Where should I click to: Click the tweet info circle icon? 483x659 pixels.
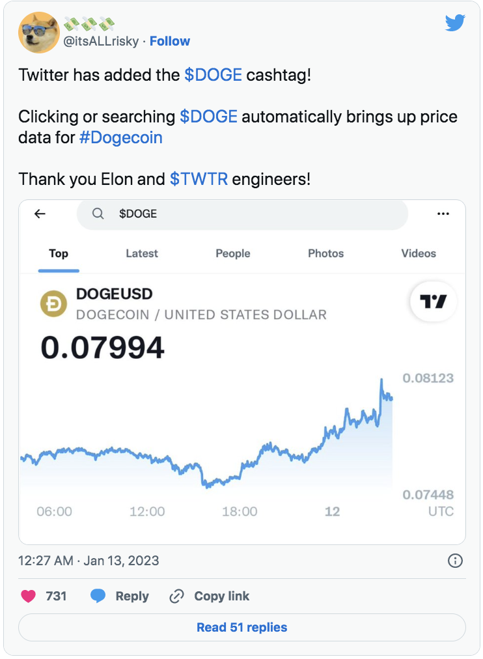pyautogui.click(x=456, y=561)
